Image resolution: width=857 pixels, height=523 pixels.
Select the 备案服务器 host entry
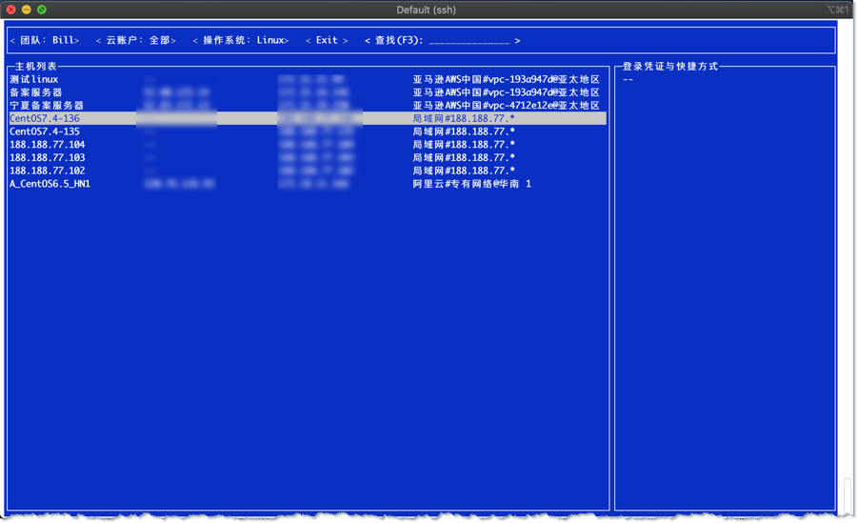pos(34,92)
